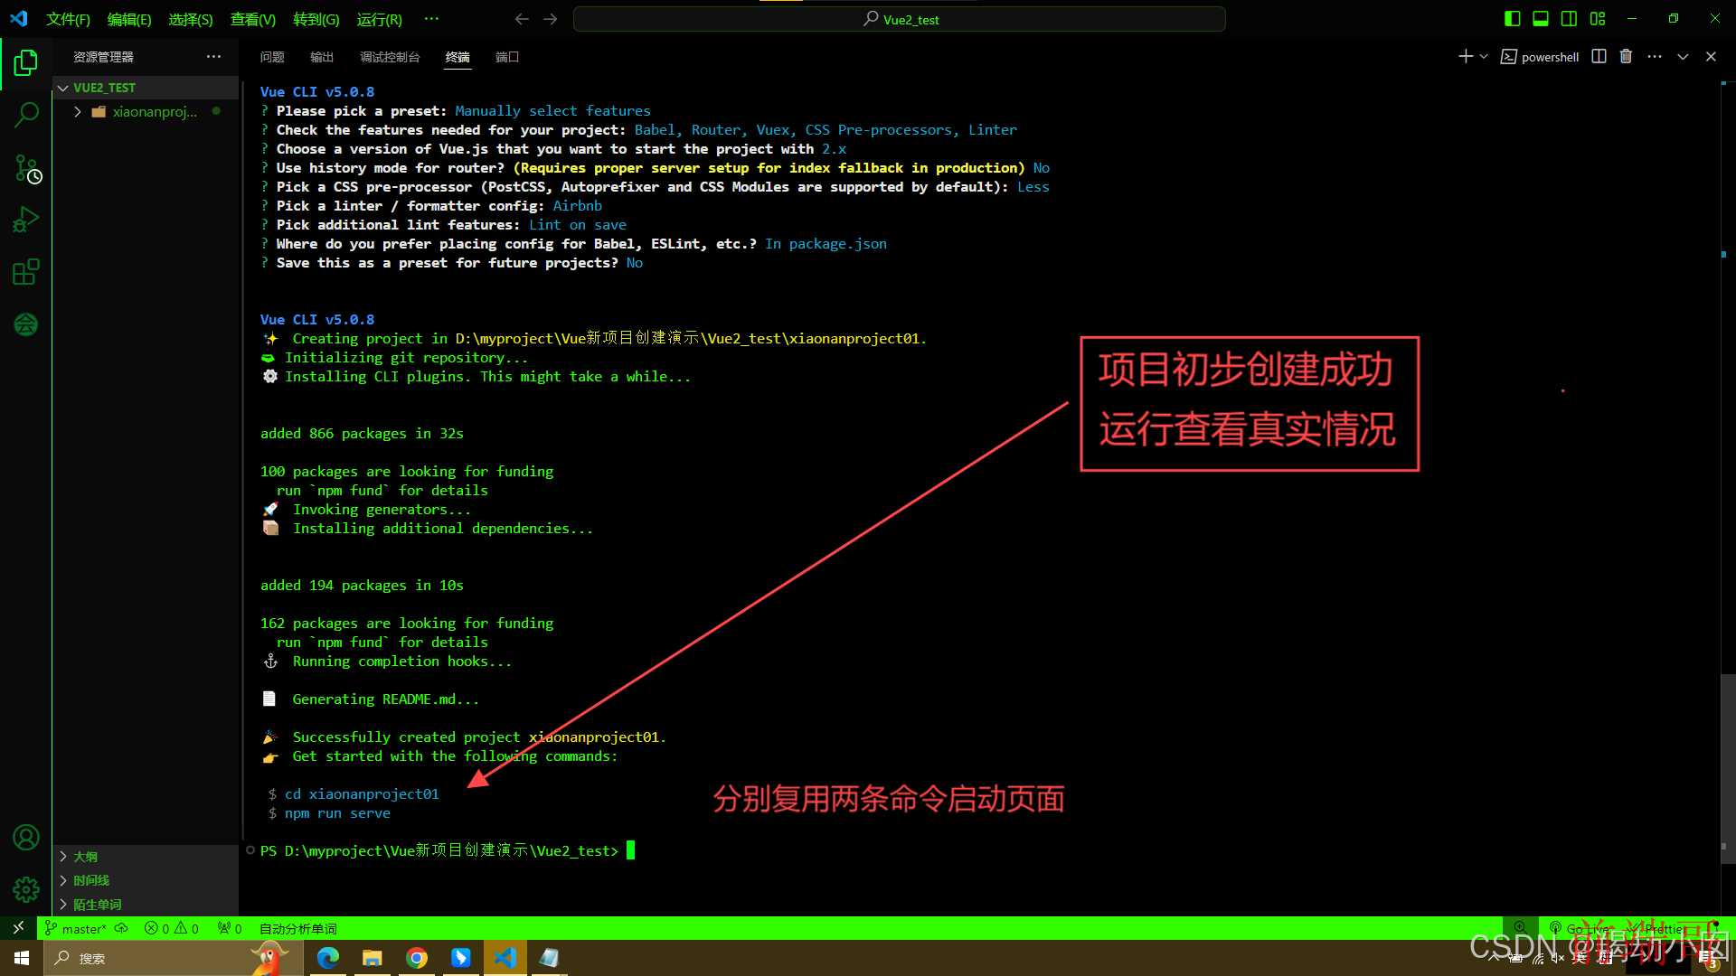Toggle the bottom panel layout icon
Screen dimensions: 1736x976
[1541, 18]
